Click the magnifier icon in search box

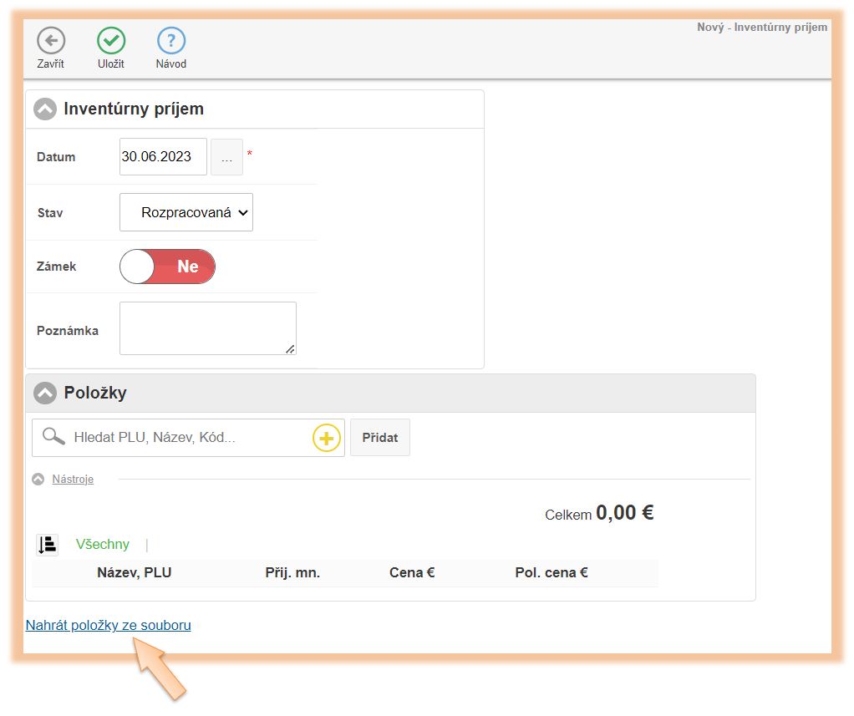click(x=53, y=437)
